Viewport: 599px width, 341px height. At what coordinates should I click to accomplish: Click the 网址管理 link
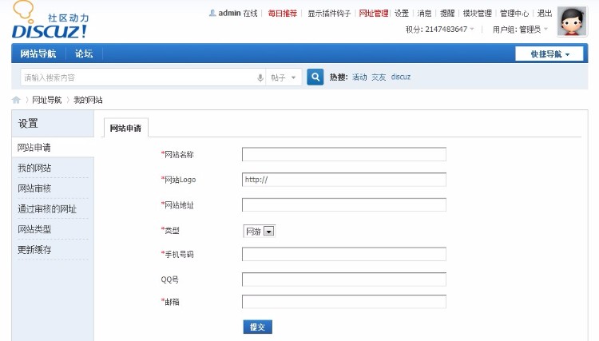click(374, 14)
